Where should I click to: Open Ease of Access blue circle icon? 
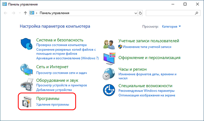(x=109, y=90)
